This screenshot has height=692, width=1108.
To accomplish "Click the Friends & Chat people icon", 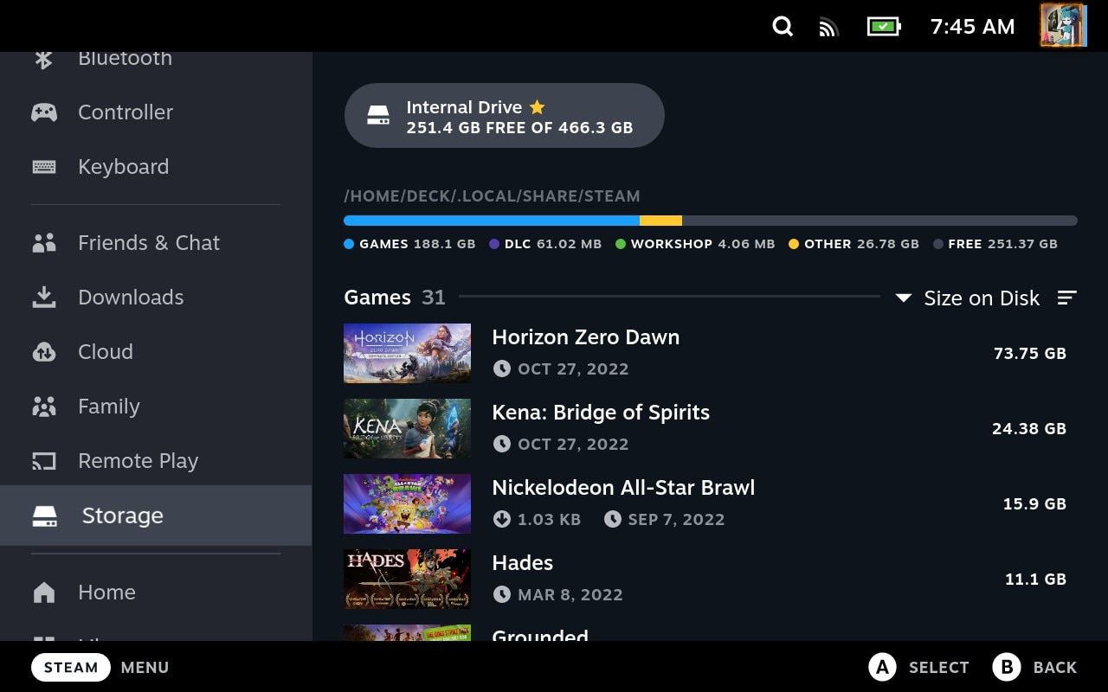I will (44, 243).
